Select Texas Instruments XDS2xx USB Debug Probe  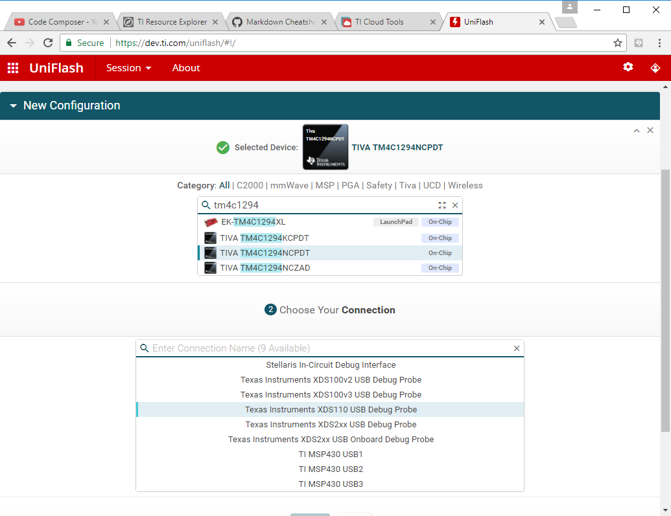[330, 425]
